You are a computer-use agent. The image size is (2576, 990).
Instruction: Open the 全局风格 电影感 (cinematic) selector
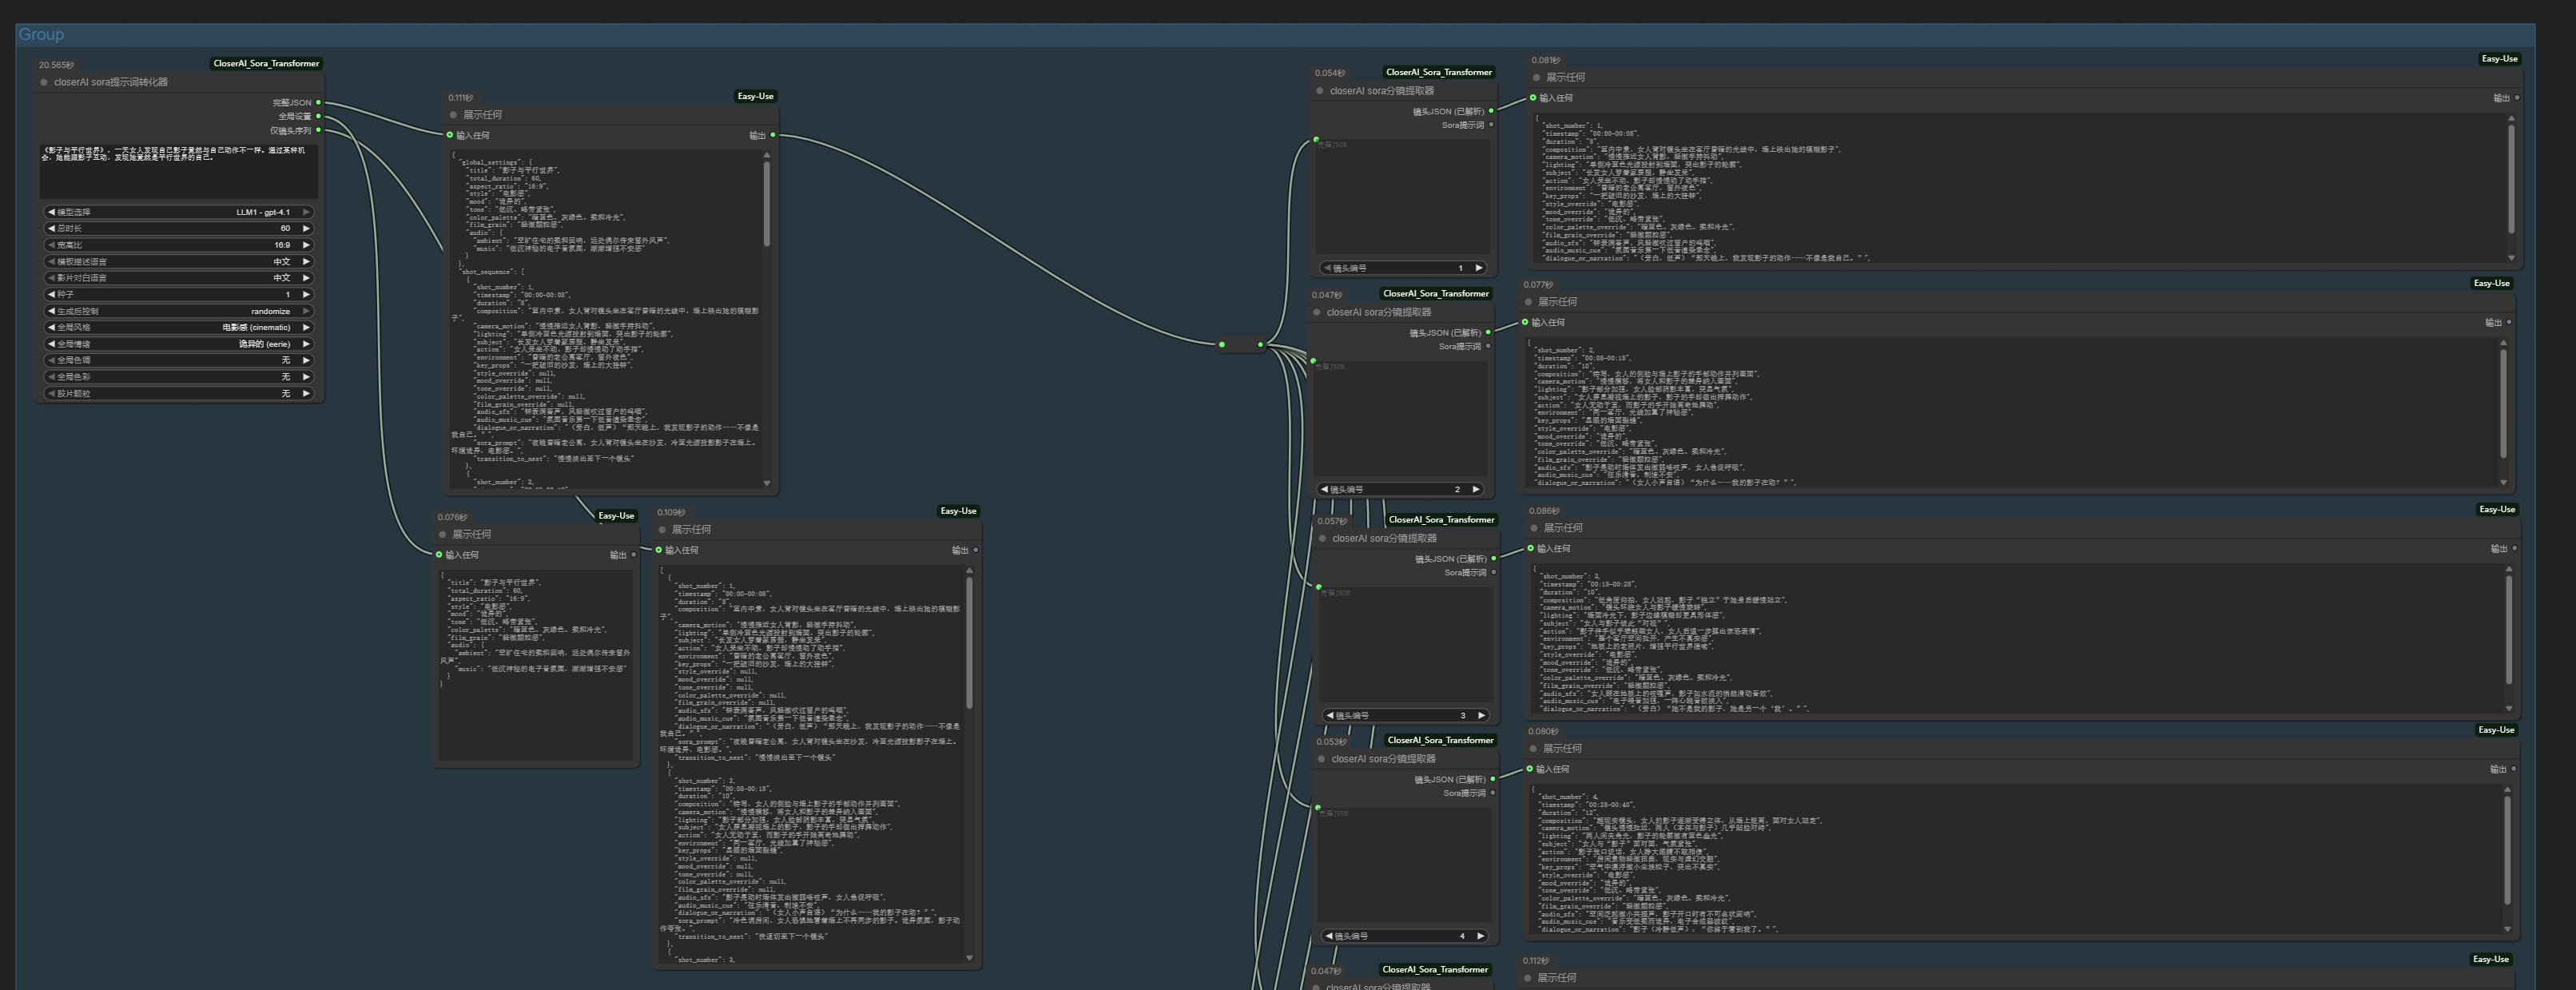pos(180,327)
